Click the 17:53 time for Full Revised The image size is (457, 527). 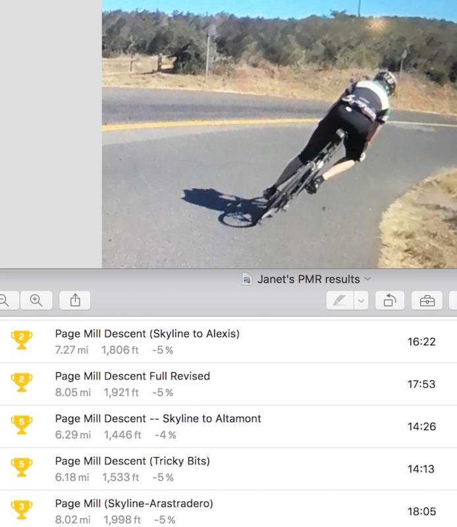[x=421, y=383]
